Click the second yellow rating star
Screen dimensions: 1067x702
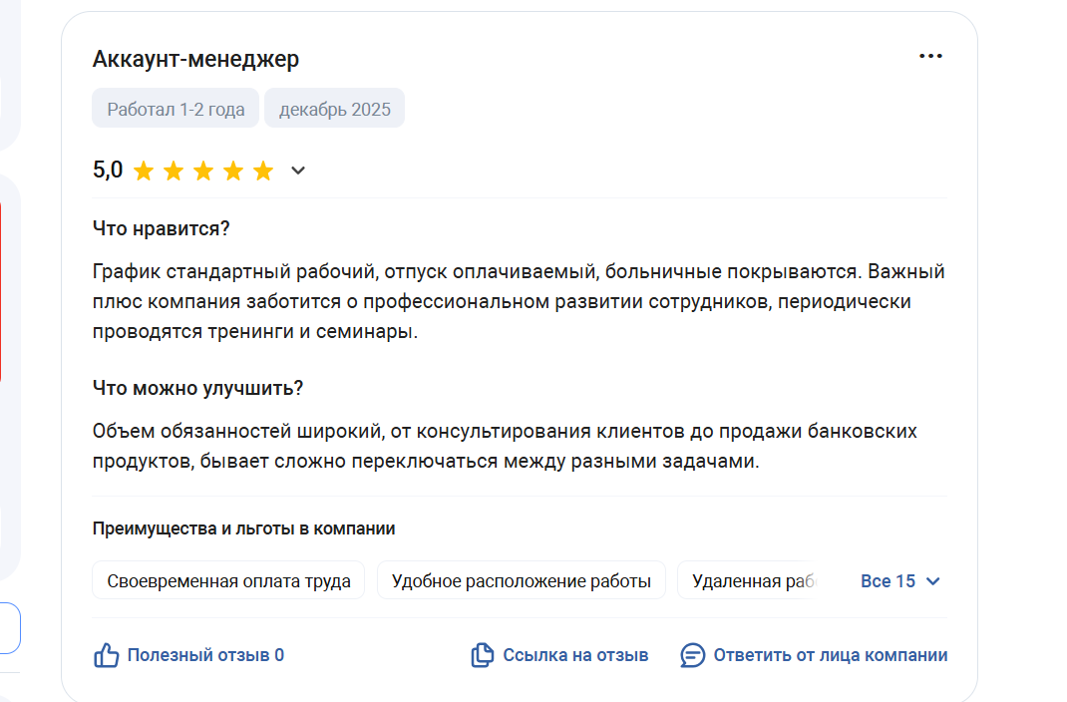[174, 172]
